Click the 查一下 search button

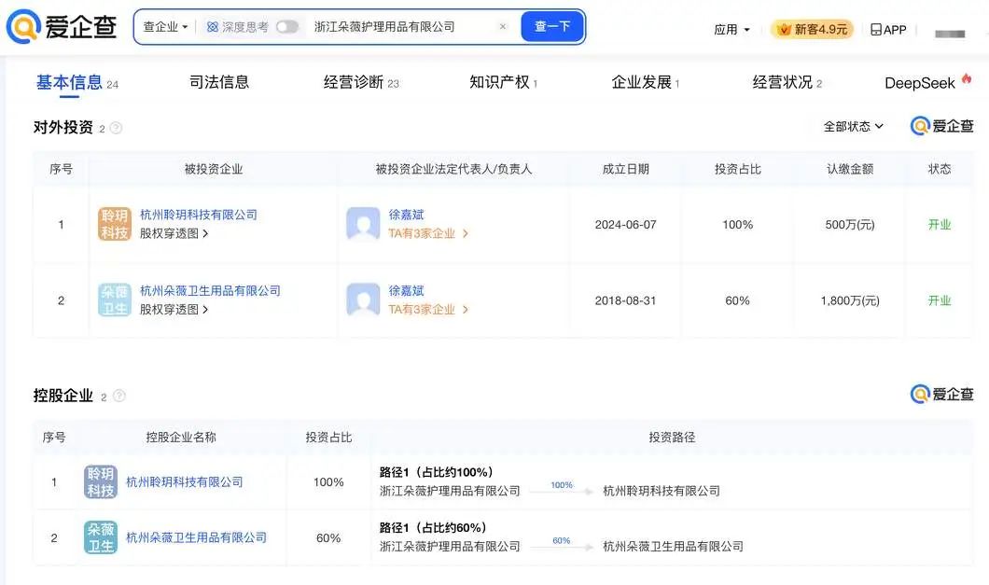[x=552, y=27]
